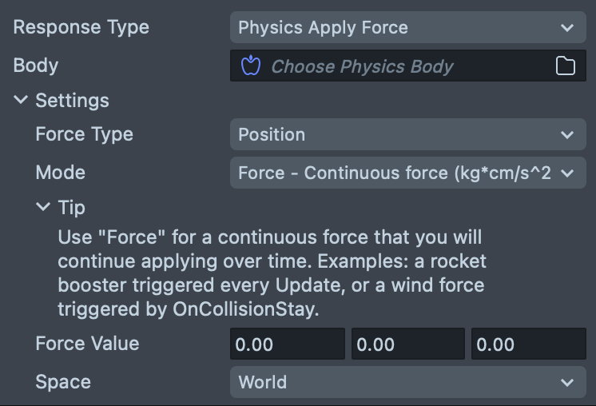
Task: Click the Body property label
Action: 36,66
